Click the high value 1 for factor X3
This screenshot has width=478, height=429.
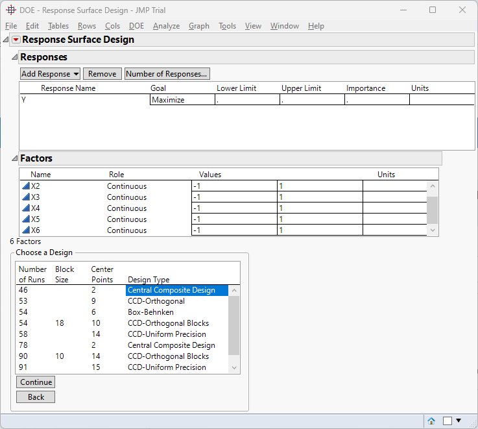[x=320, y=197]
